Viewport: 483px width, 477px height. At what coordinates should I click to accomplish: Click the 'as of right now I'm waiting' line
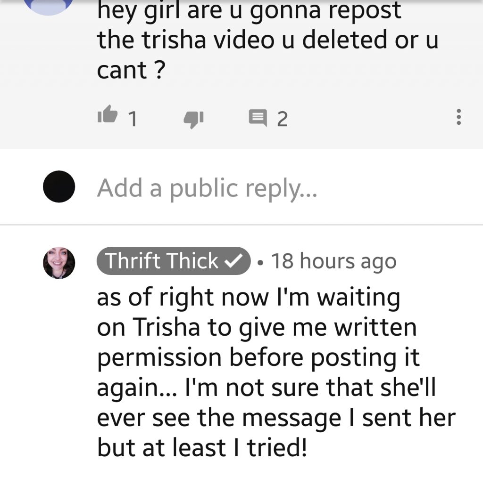tap(248, 298)
